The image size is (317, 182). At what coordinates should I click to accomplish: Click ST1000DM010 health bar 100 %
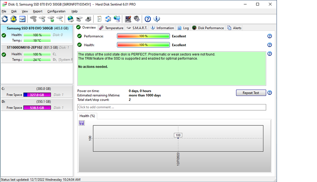coord(37,54)
